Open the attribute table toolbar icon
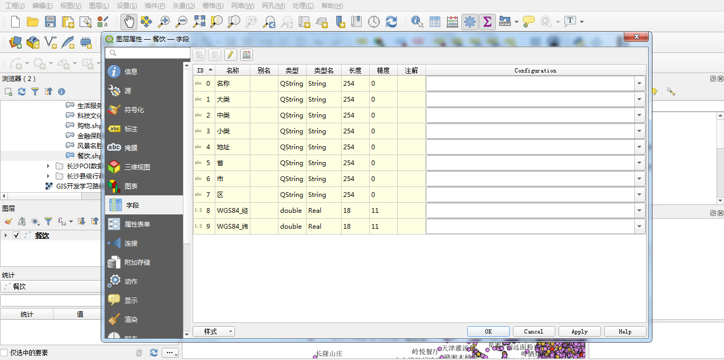The width and height of the screenshot is (724, 360). [x=435, y=22]
